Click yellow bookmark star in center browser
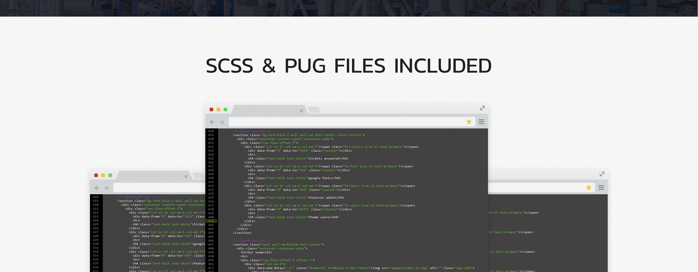Screen dimensions: 698x272 click(x=469, y=122)
